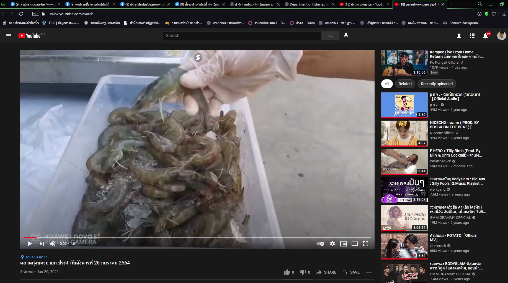
Task: Open Pu Pongsit Official channel name
Action: [x=445, y=63]
